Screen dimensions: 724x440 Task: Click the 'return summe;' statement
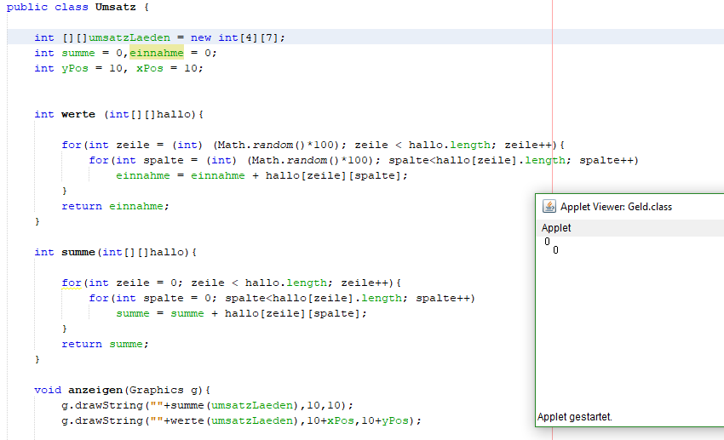tap(105, 344)
